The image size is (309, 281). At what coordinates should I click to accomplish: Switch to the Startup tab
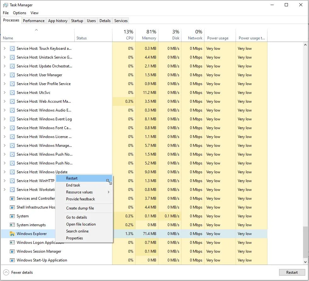tap(77, 21)
